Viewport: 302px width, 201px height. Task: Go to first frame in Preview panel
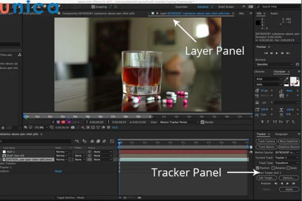tap(266, 53)
